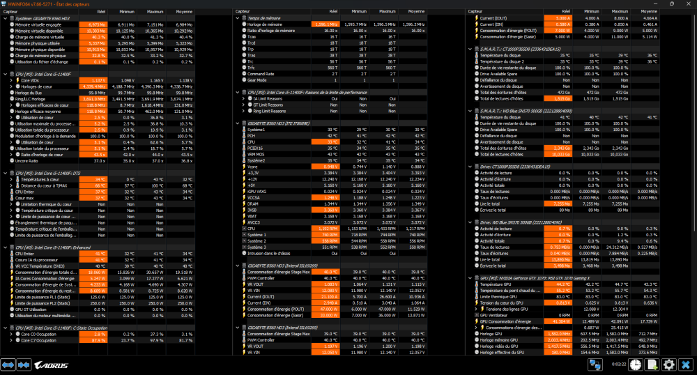697x375 pixels.
Task: Click the icon beside Intrusion dans le châssis
Action: tap(244, 253)
